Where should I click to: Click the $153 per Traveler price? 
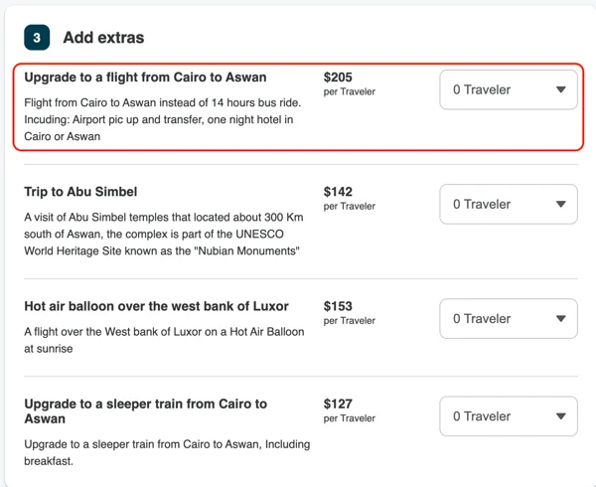point(349,312)
